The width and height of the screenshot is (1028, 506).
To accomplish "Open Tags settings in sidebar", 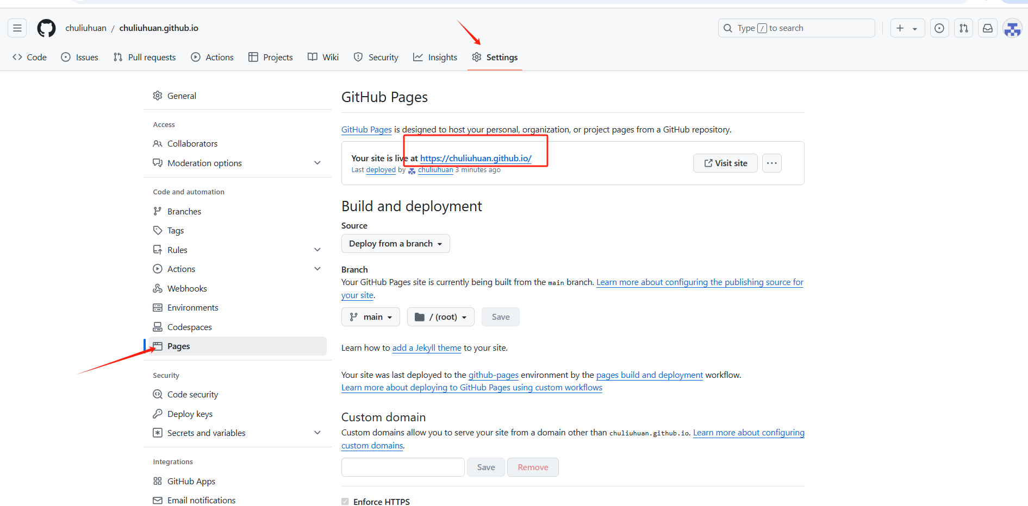I will pos(238,230).
